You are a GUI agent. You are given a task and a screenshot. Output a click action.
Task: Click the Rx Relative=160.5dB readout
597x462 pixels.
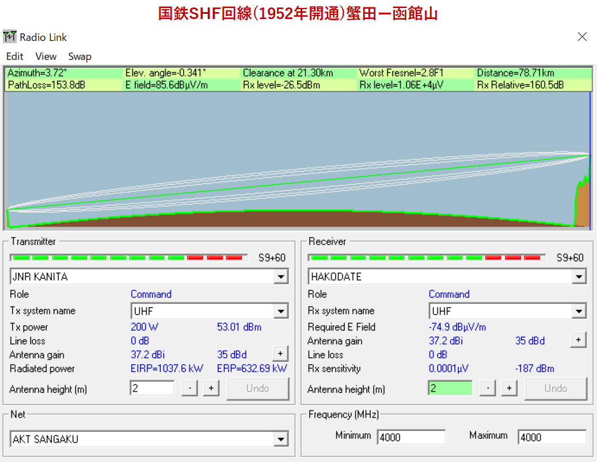[520, 85]
